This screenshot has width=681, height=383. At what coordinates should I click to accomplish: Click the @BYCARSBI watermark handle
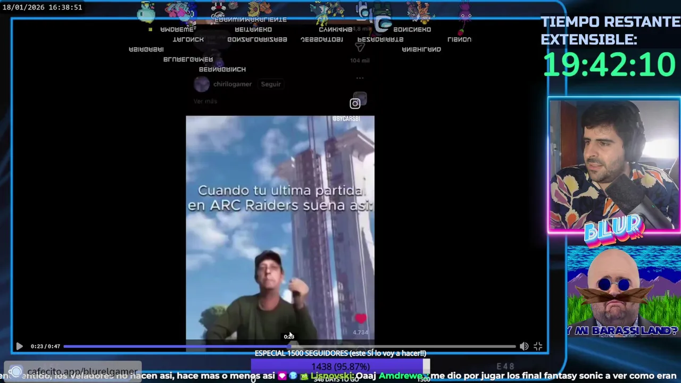pyautogui.click(x=346, y=119)
